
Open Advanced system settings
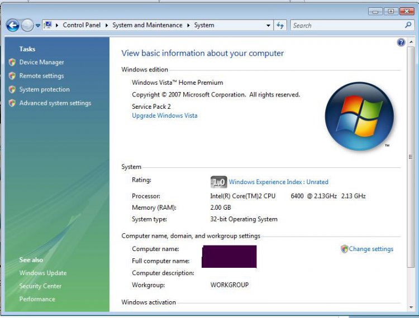55,103
